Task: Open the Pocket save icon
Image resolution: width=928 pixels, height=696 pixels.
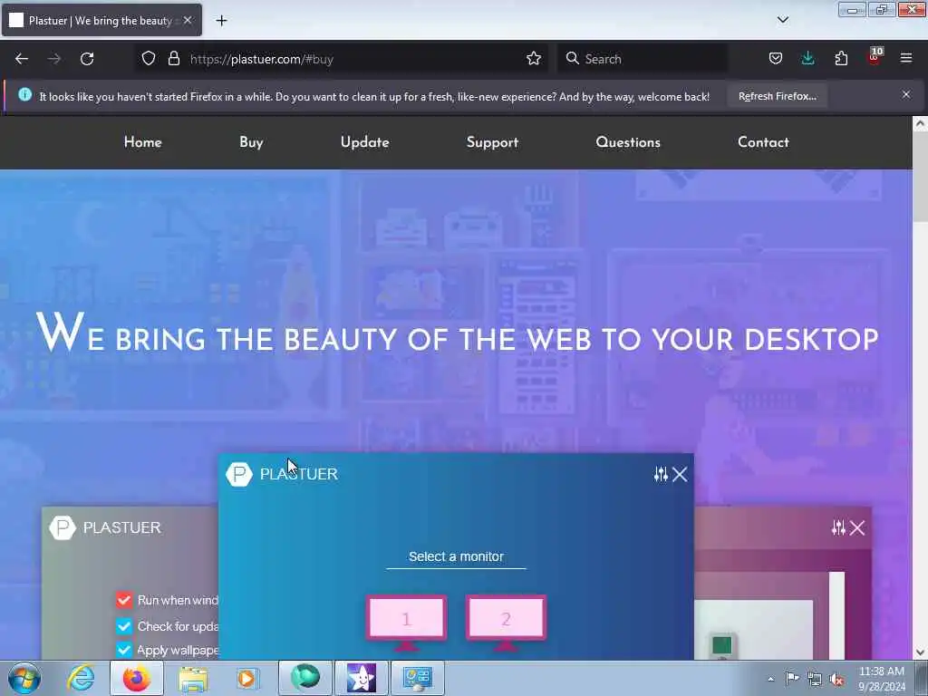Action: click(x=776, y=59)
